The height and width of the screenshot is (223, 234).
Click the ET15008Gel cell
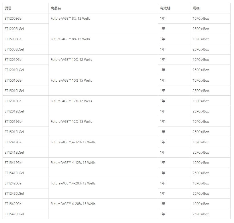tap(13, 39)
